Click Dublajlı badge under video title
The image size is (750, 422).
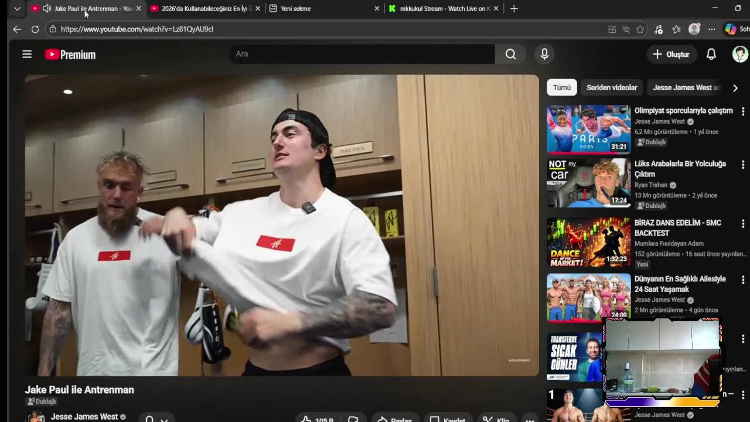click(x=41, y=401)
